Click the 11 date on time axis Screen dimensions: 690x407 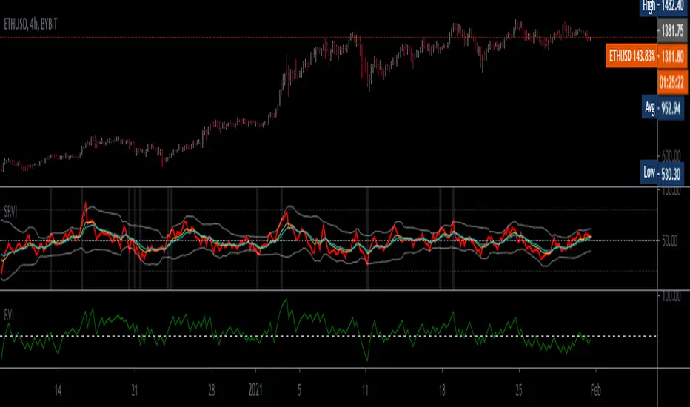[365, 390]
